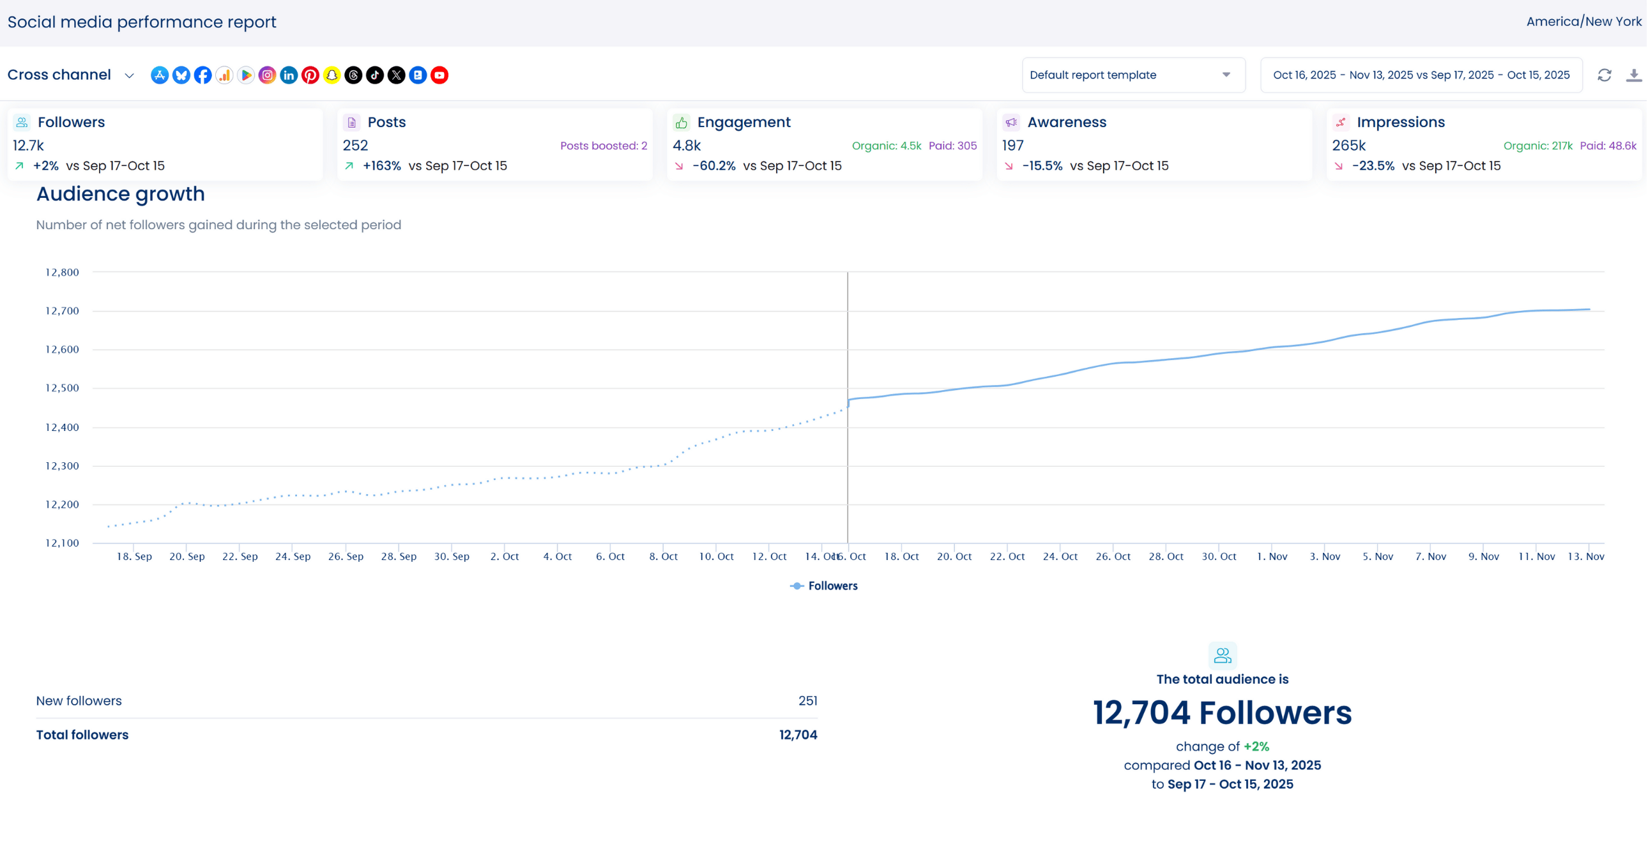Select the Instagram channel icon
This screenshot has width=1648, height=853.
268,75
